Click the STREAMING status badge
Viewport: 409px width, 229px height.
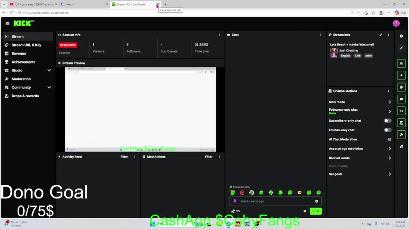[68, 45]
